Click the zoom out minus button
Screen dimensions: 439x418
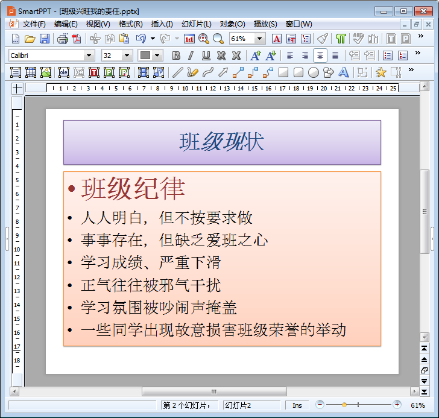(x=320, y=405)
